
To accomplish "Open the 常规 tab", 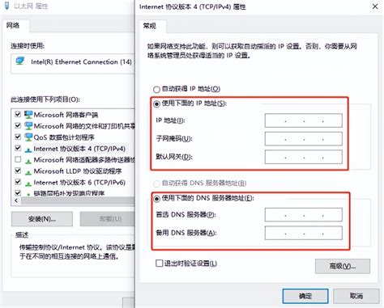I will (149, 26).
